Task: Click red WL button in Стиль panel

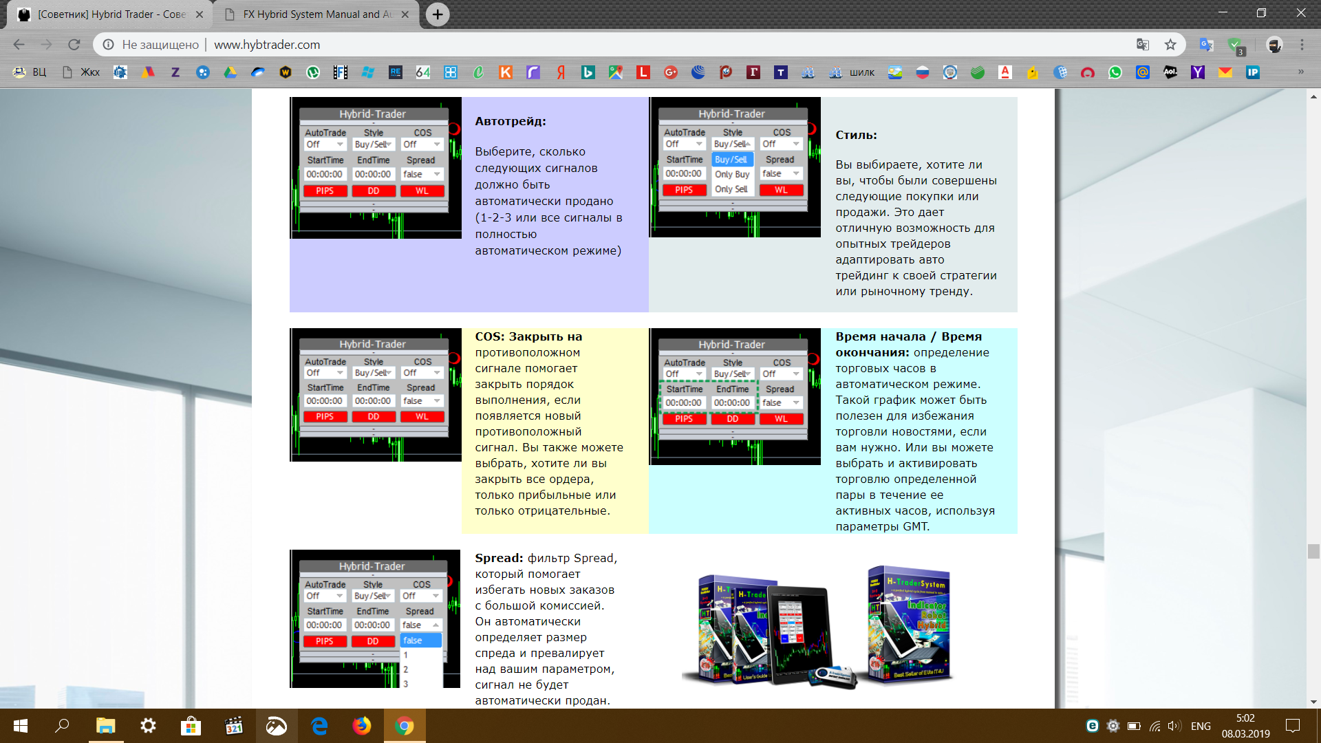Action: (x=782, y=190)
